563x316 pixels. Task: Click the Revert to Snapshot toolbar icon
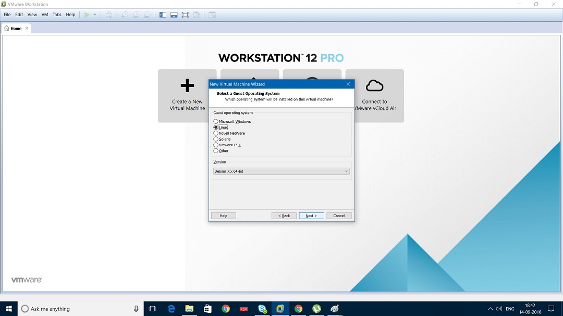136,15
